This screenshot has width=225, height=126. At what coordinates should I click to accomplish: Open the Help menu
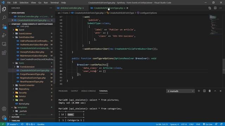(63, 2)
